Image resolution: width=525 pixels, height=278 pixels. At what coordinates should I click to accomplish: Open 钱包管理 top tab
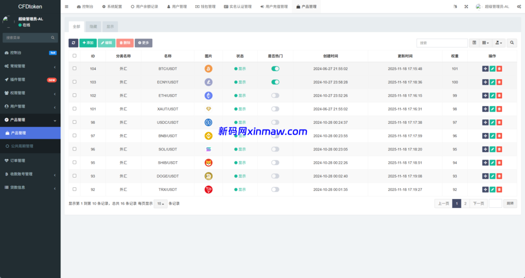click(206, 7)
